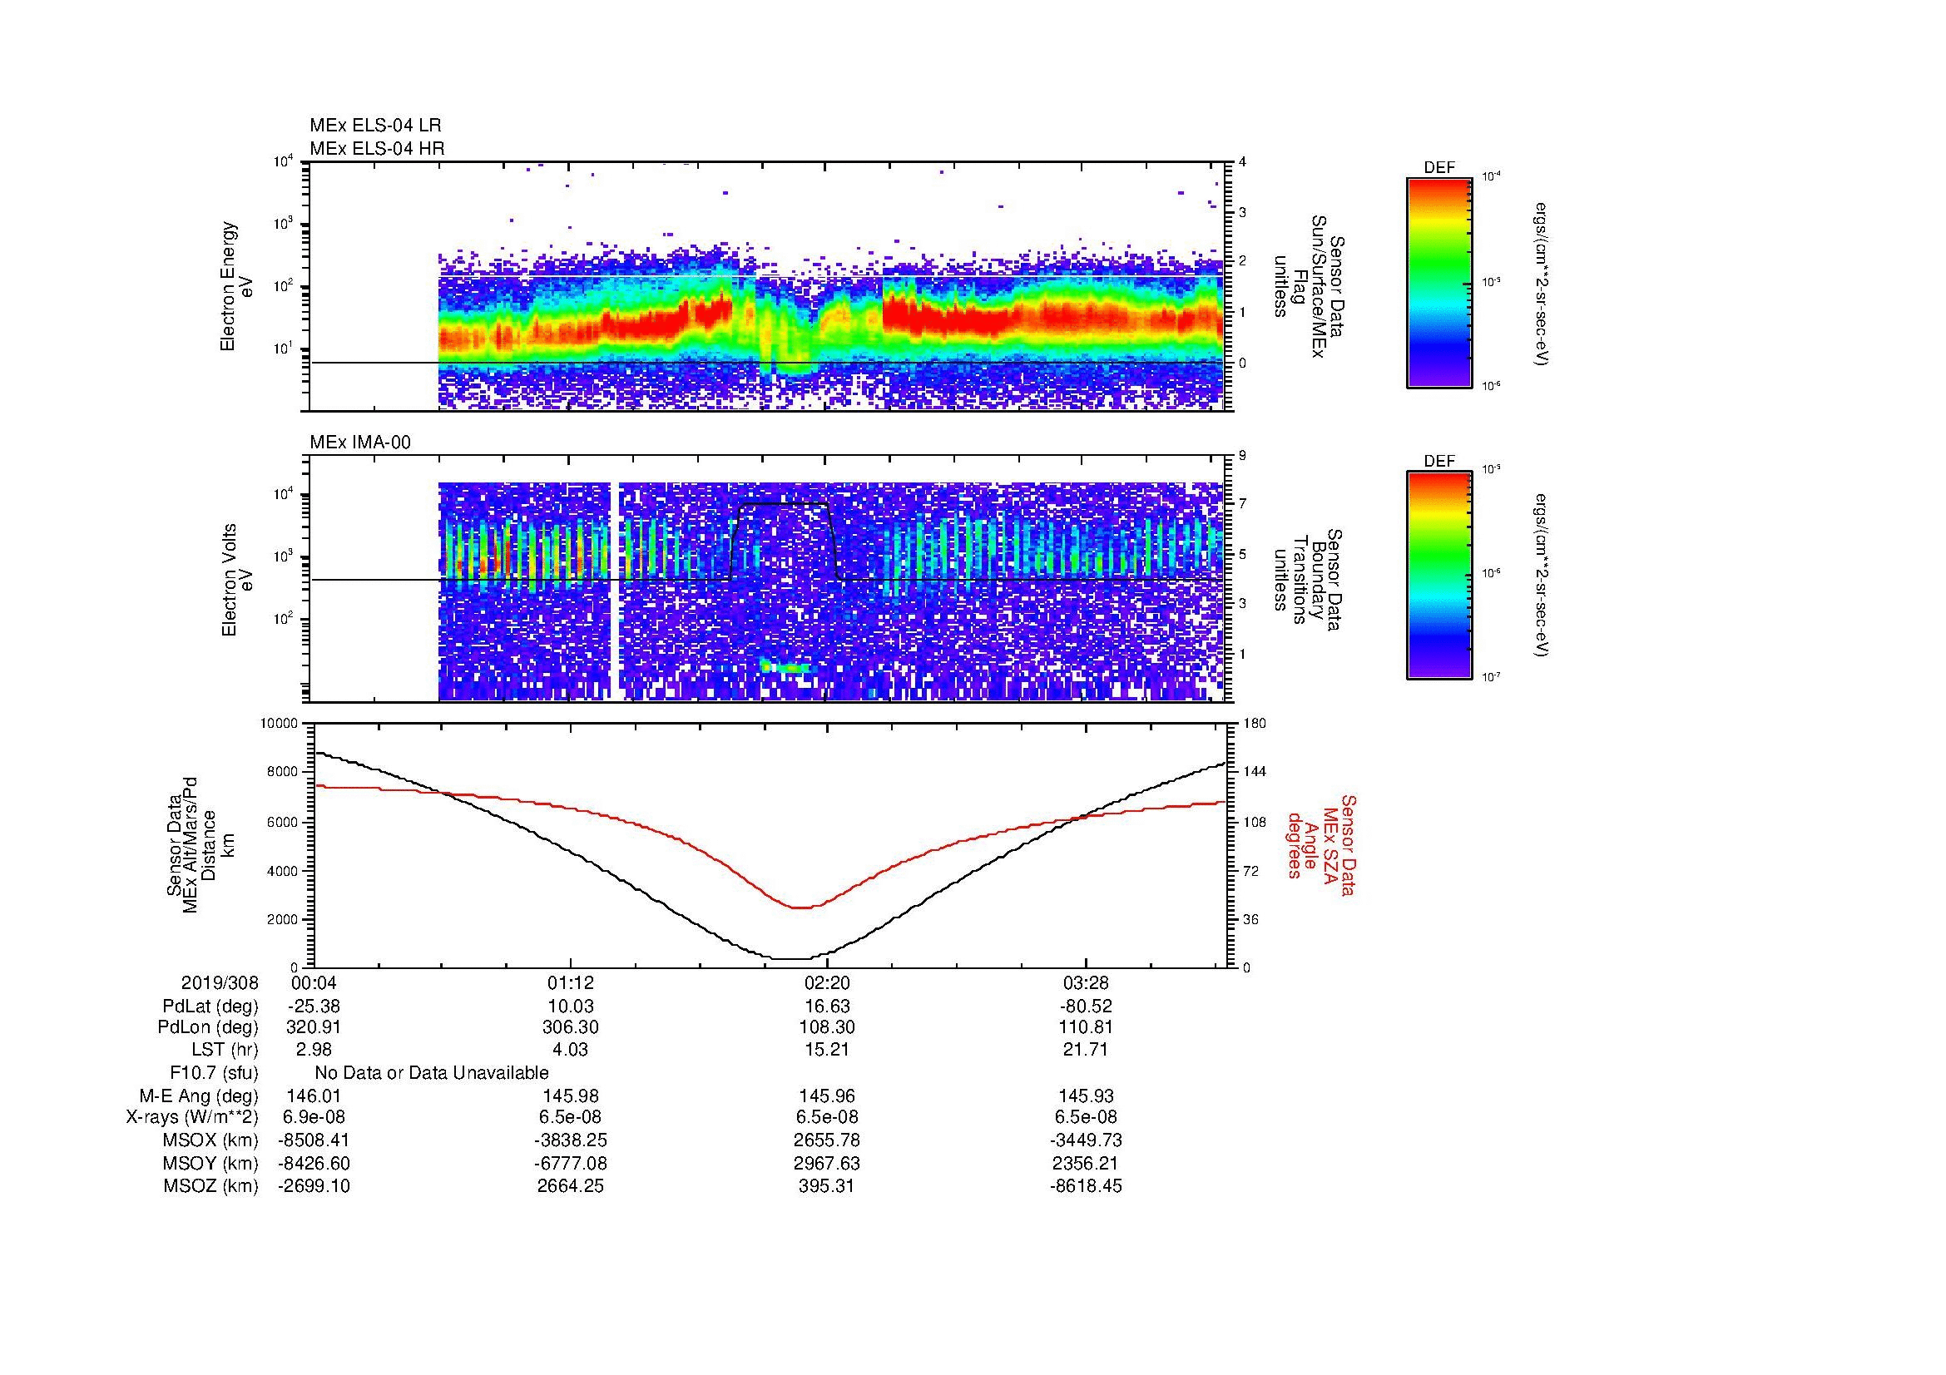The width and height of the screenshot is (1946, 1375).
Task: Click the 'X-rays (W/m**2)' row label
Action: coord(191,1117)
